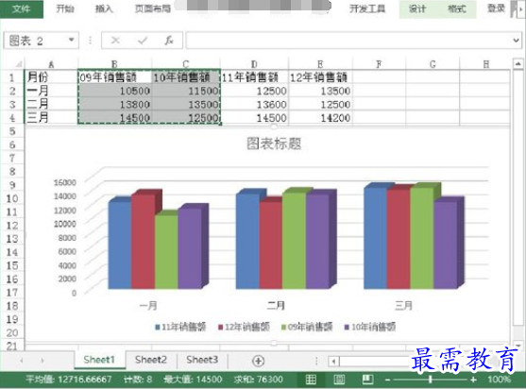
Task: Click cell 09年销售额 header
Action: click(x=115, y=77)
